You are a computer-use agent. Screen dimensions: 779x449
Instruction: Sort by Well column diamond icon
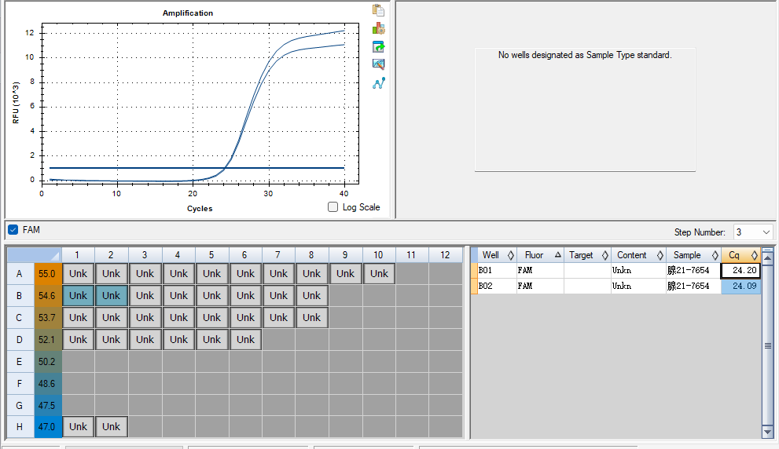pyautogui.click(x=511, y=255)
